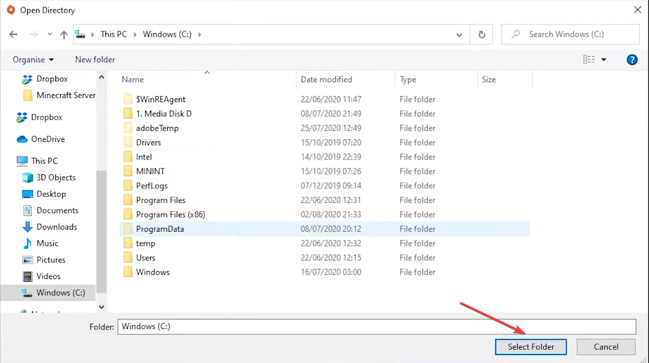Open Videos in the navigation pane
649x363 pixels.
click(48, 276)
